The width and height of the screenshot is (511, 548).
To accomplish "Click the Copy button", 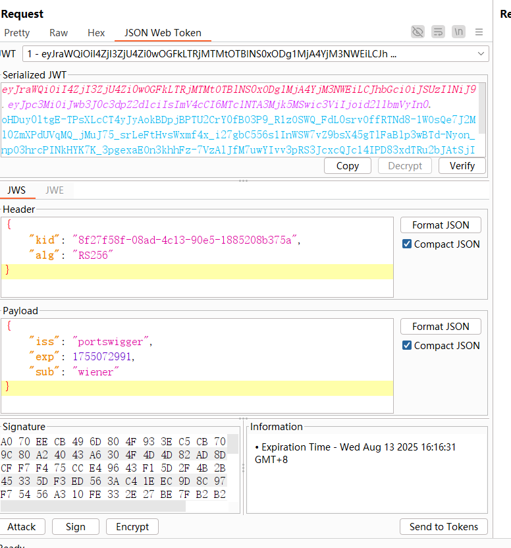I will point(348,166).
